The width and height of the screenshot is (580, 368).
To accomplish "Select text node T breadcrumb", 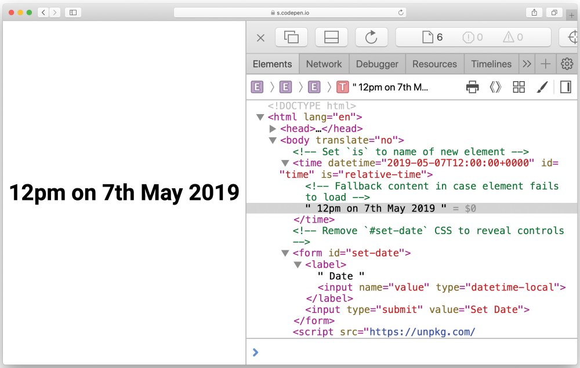I will pos(343,87).
